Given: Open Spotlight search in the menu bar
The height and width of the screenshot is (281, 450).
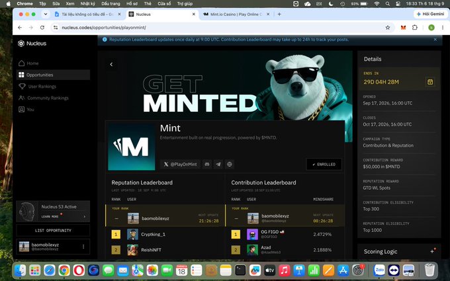Looking at the screenshot, I should (x=387, y=4).
